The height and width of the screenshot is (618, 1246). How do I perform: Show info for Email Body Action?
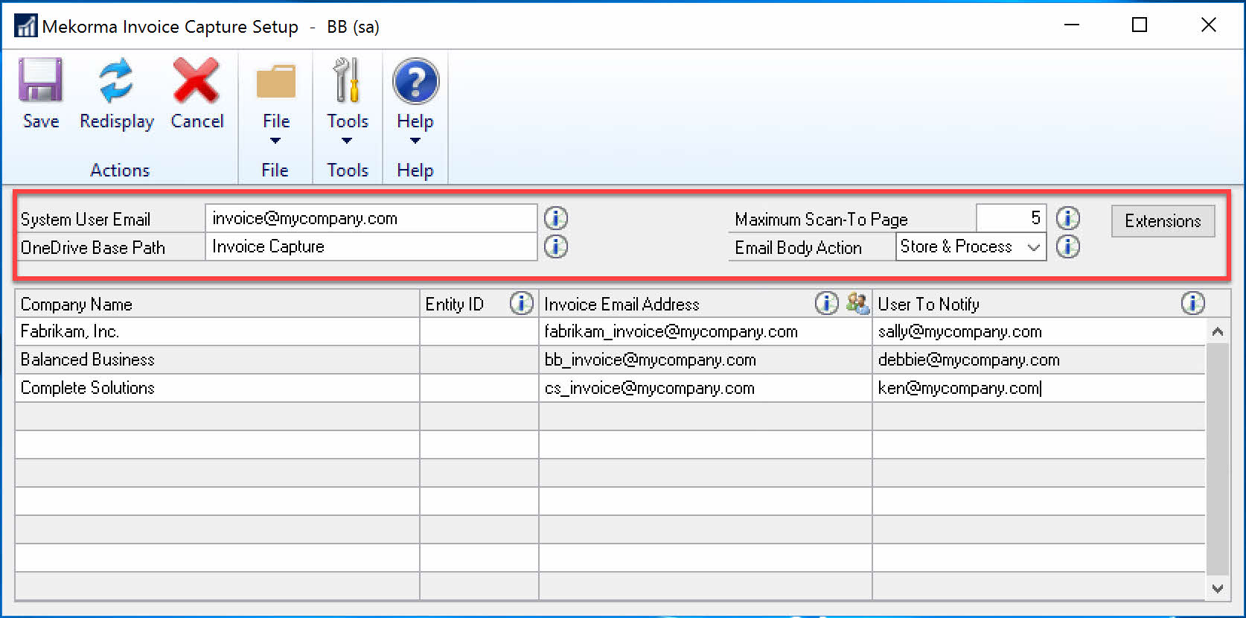1068,246
